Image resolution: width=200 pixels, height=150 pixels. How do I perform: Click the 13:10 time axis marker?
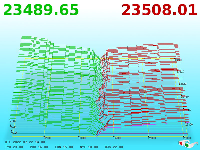coord(180,71)
